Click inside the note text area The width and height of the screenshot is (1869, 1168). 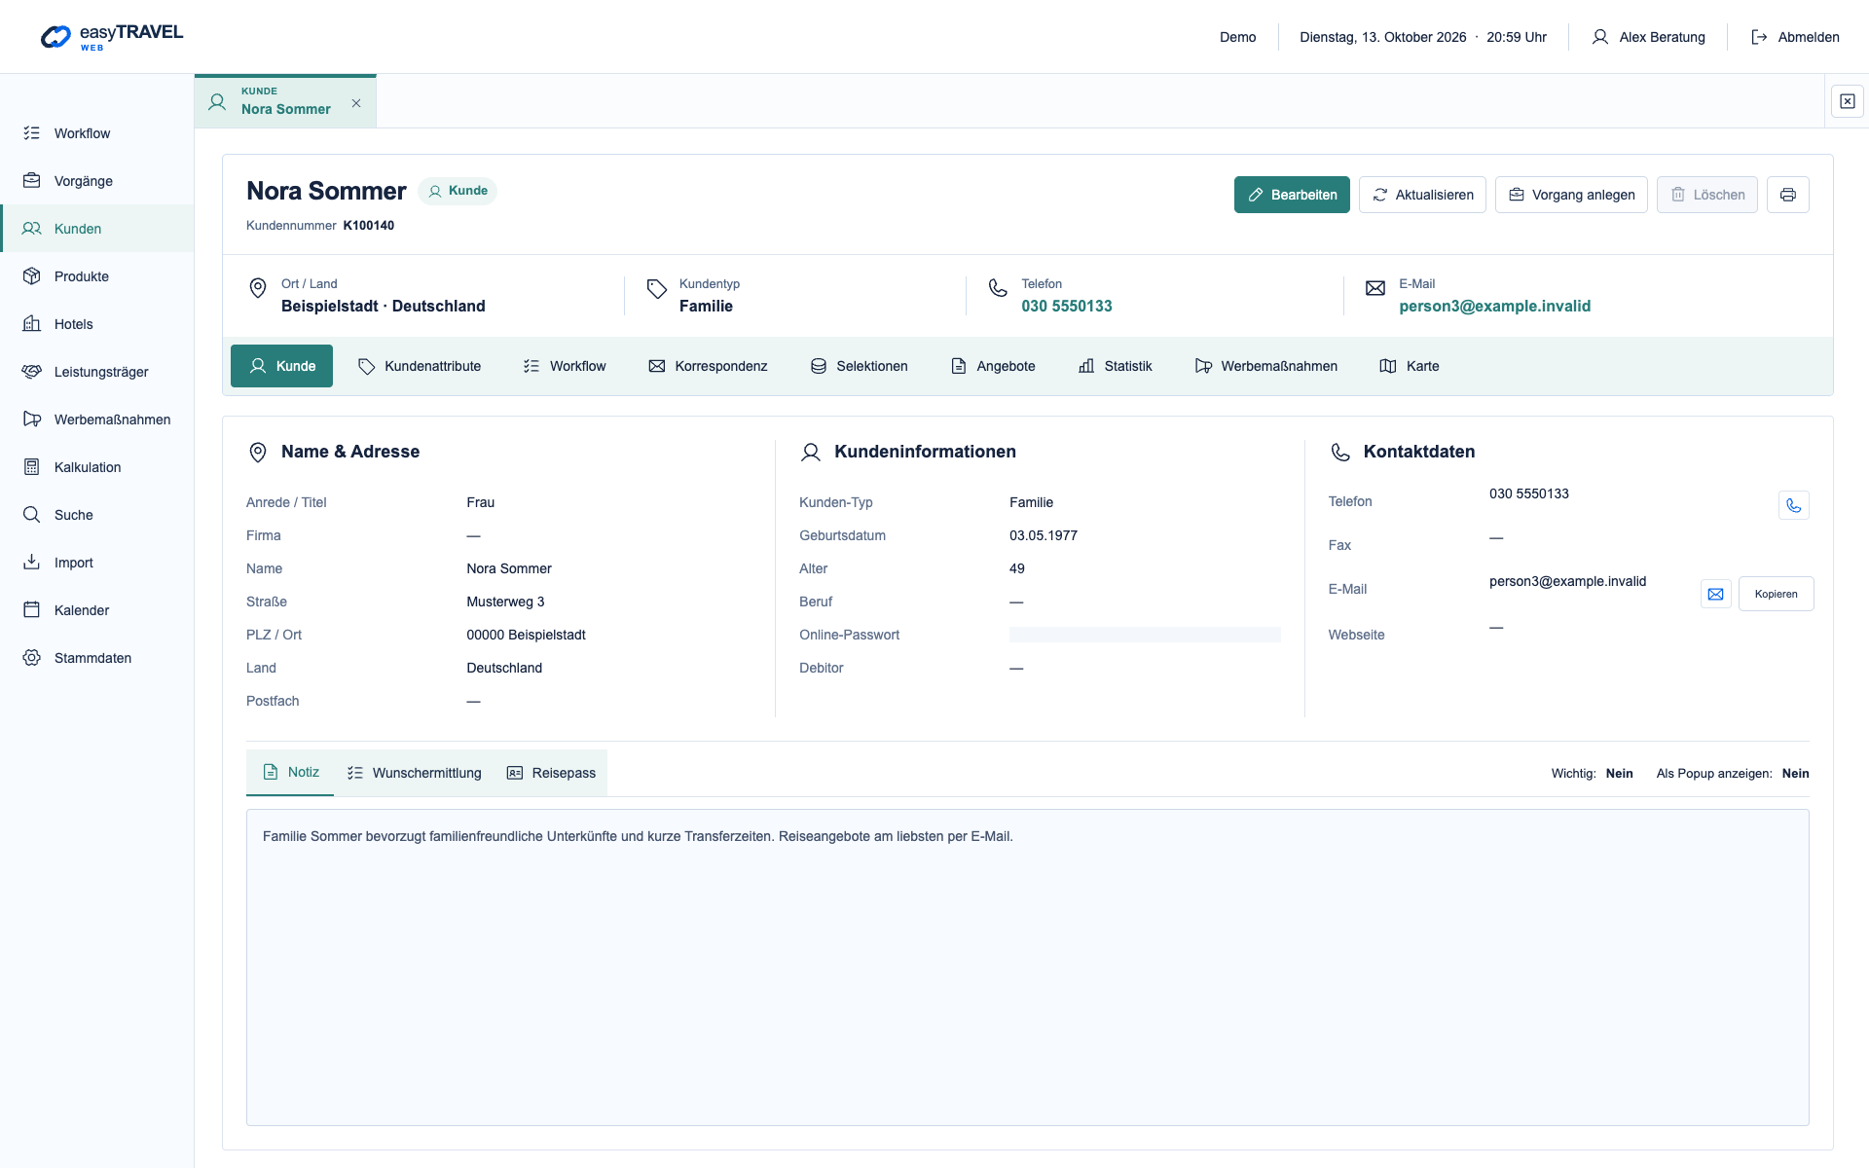[1027, 967]
